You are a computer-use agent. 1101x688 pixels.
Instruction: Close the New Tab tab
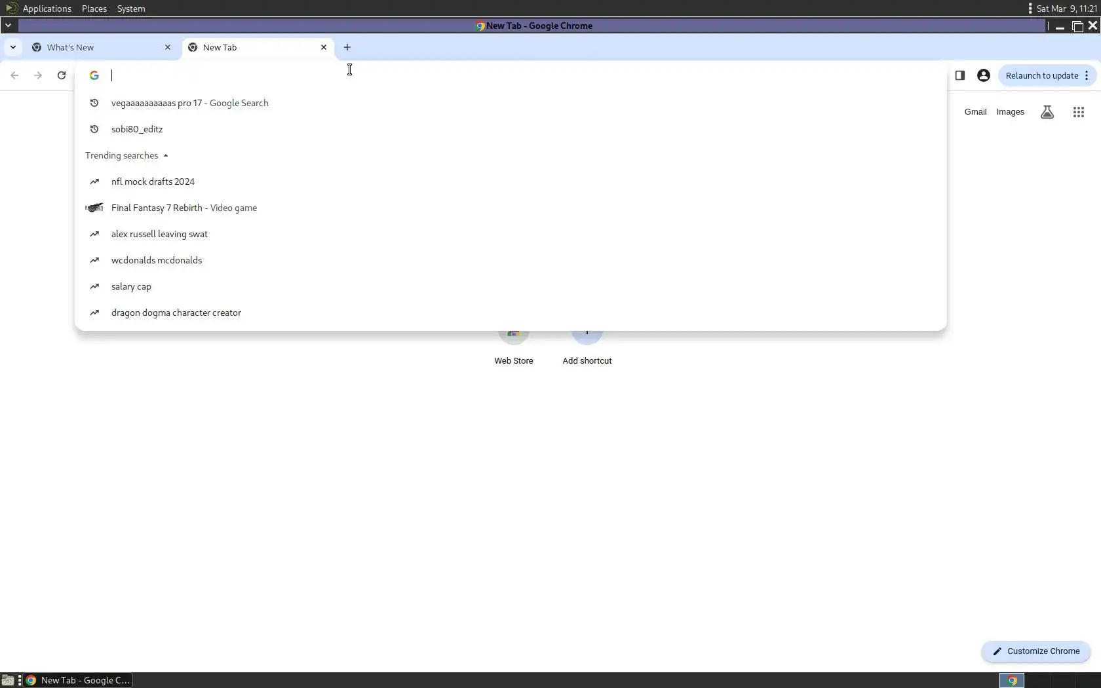coord(324,47)
